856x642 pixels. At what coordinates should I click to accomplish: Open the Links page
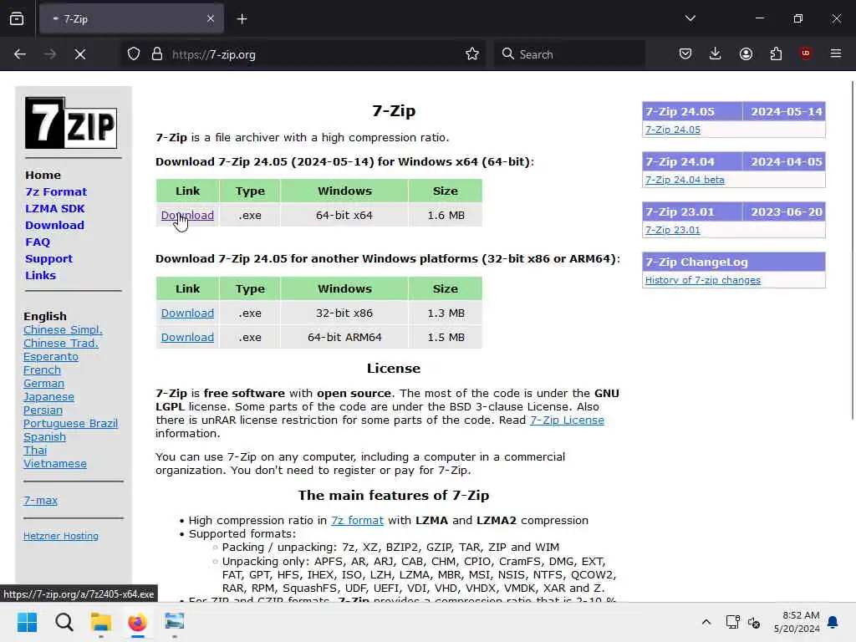(40, 276)
